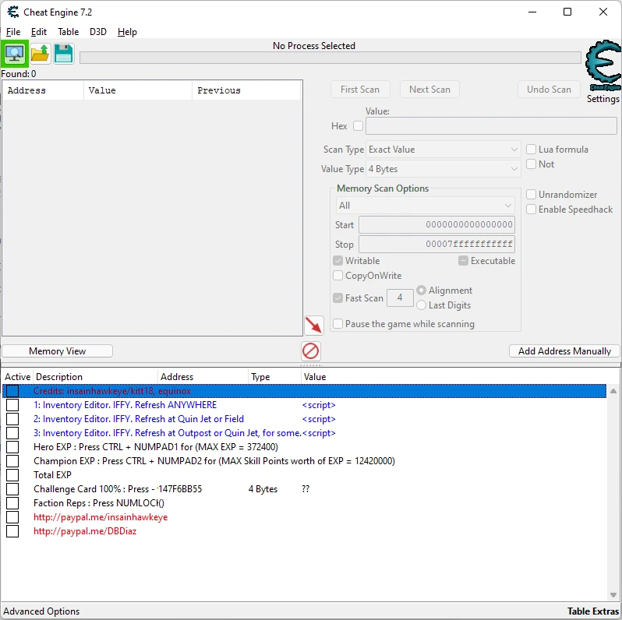
Task: Click cheat table scrollbar down arrow
Action: (x=613, y=595)
